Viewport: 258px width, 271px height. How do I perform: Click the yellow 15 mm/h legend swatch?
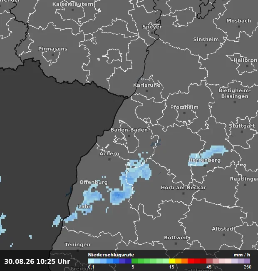[x=172, y=261]
